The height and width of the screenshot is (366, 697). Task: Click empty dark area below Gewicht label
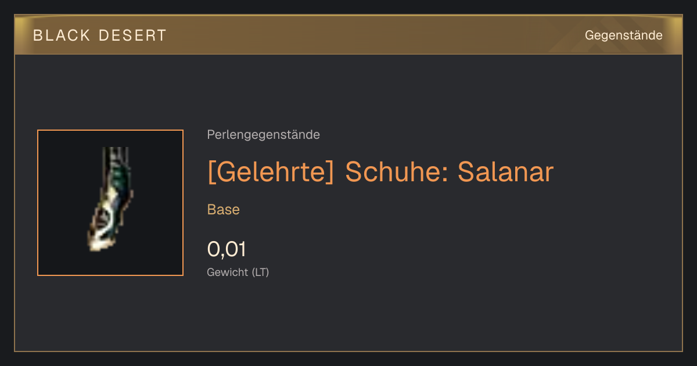(348, 317)
